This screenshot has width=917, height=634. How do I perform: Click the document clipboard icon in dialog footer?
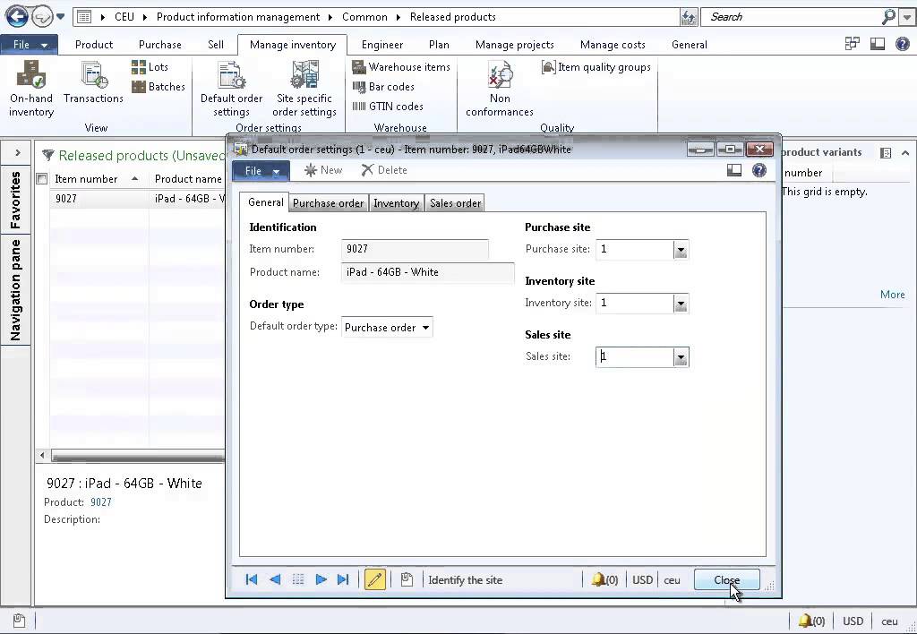(407, 579)
